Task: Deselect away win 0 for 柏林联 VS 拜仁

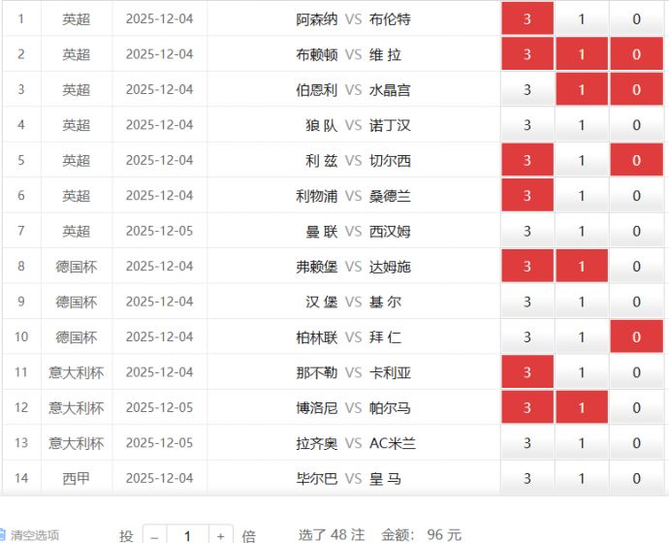Action: 637,337
